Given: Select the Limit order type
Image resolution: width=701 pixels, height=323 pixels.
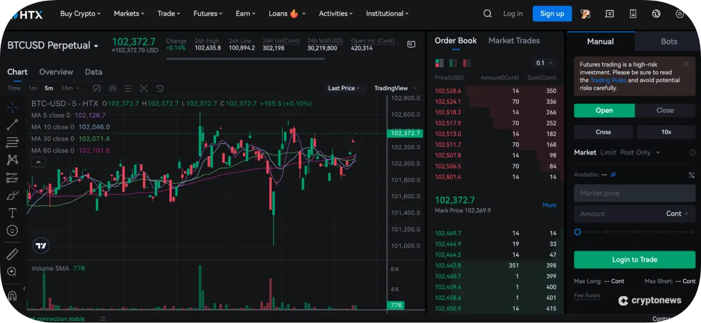Looking at the screenshot, I should click(608, 152).
